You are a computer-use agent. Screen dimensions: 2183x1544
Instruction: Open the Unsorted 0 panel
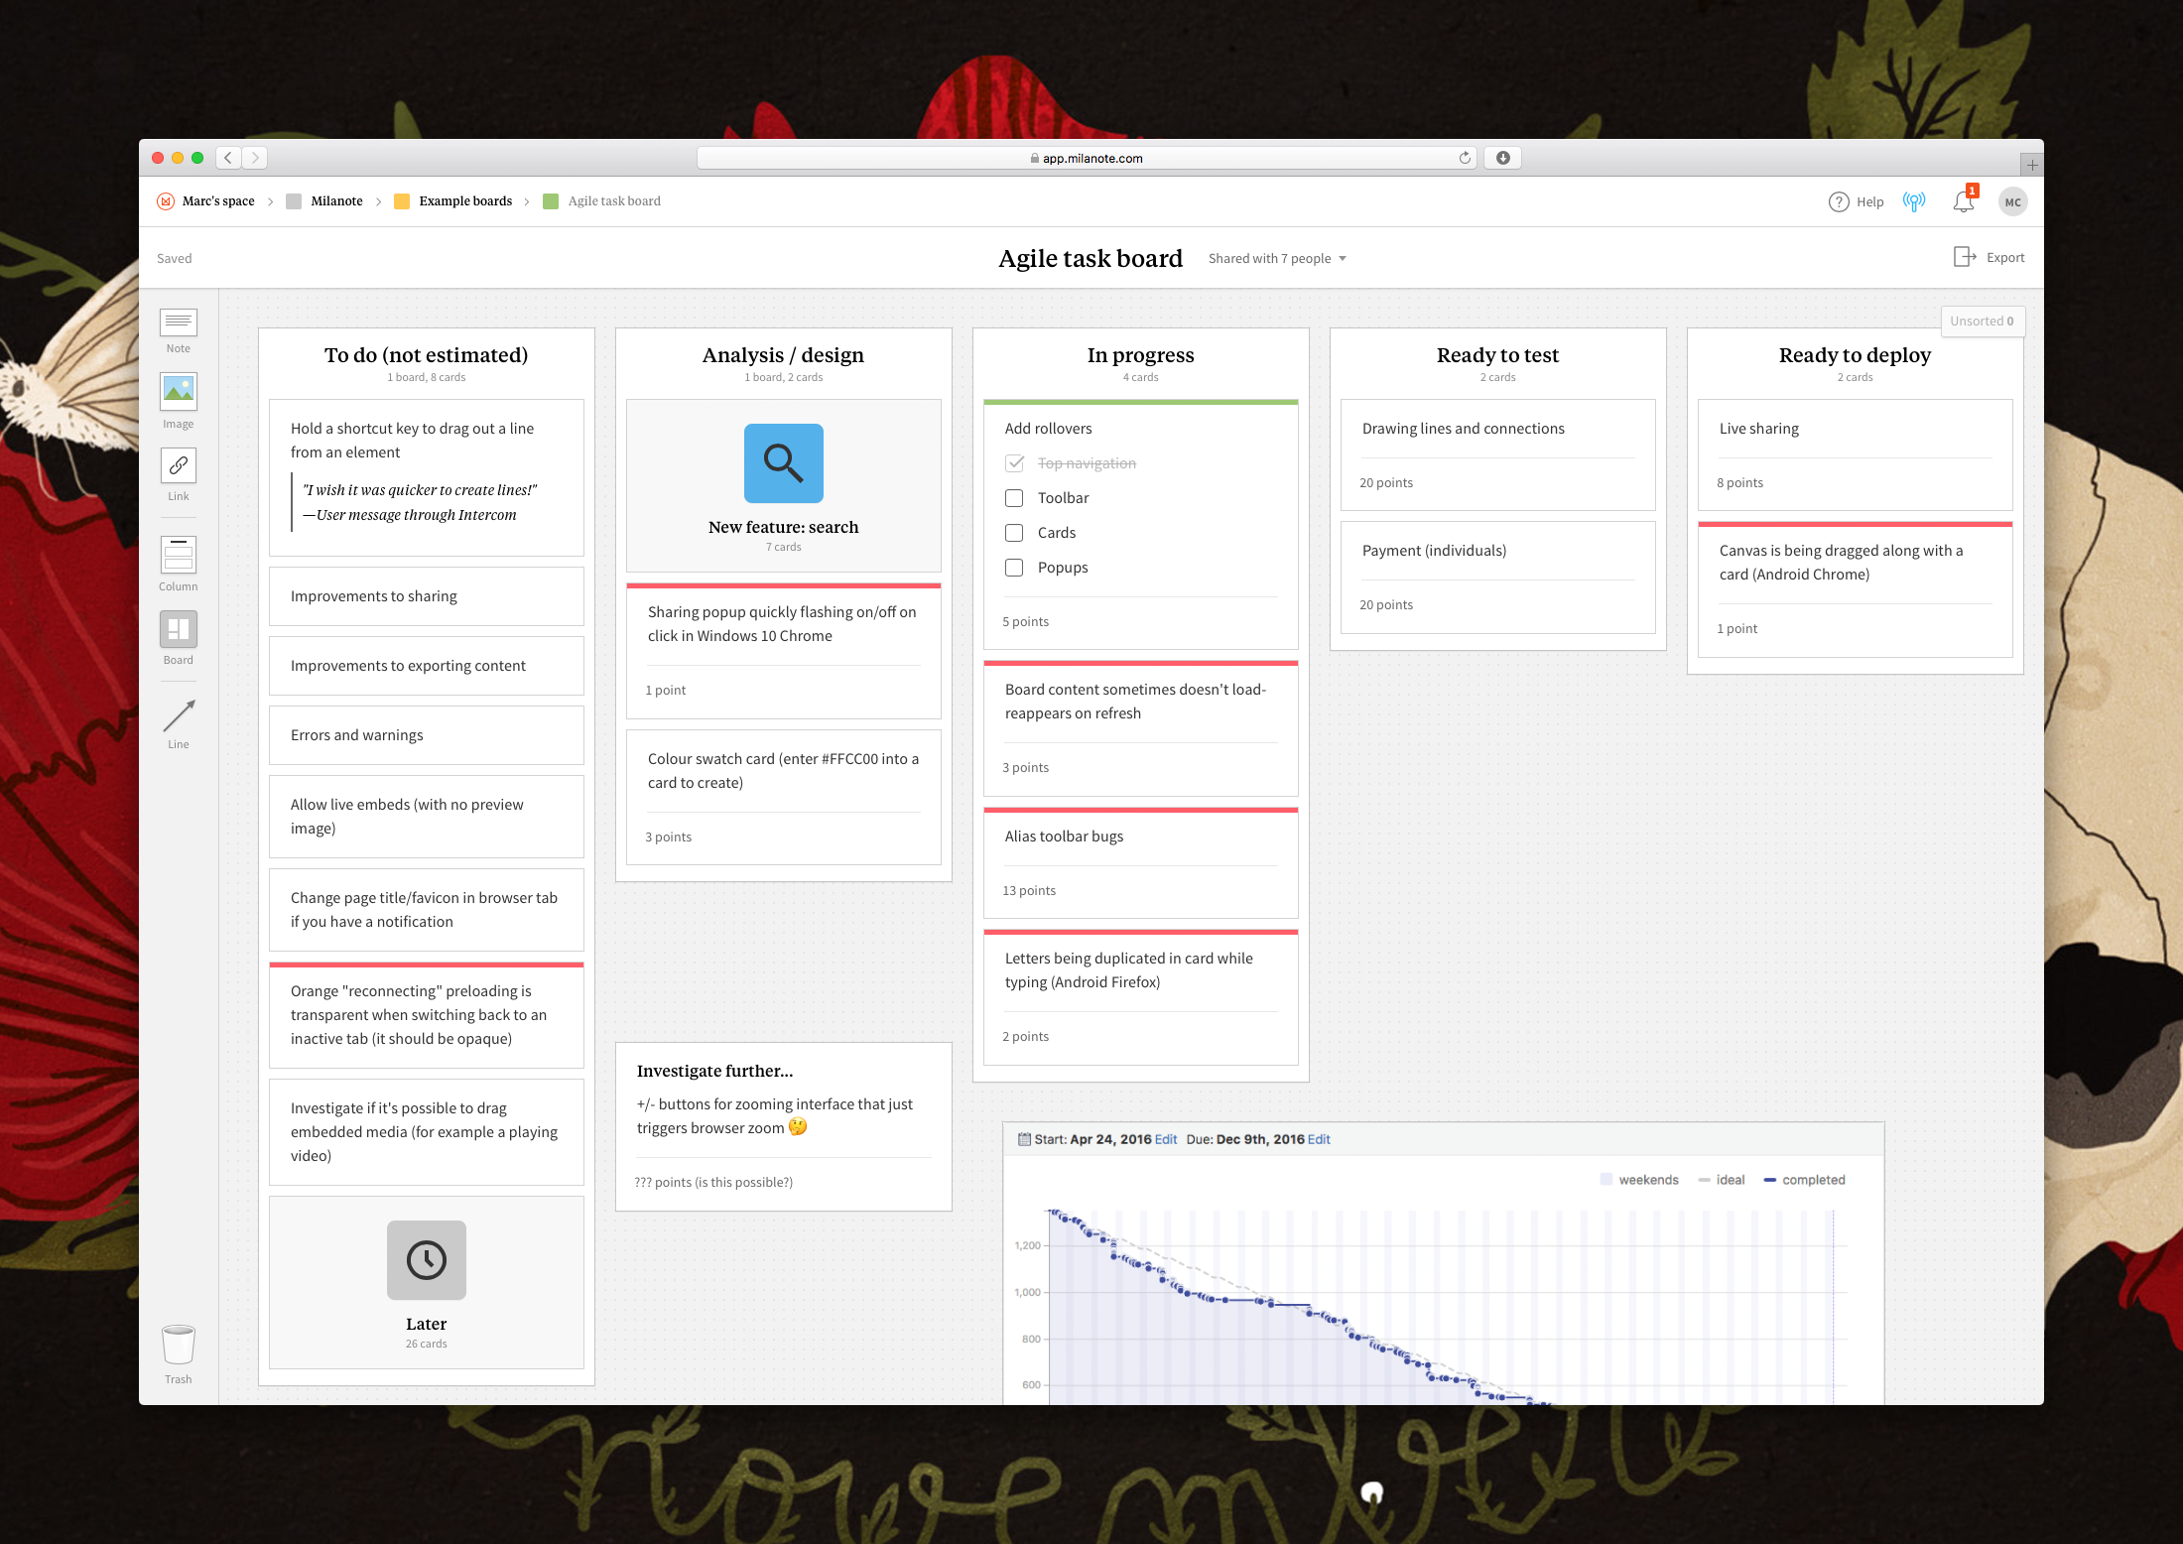coord(1982,321)
